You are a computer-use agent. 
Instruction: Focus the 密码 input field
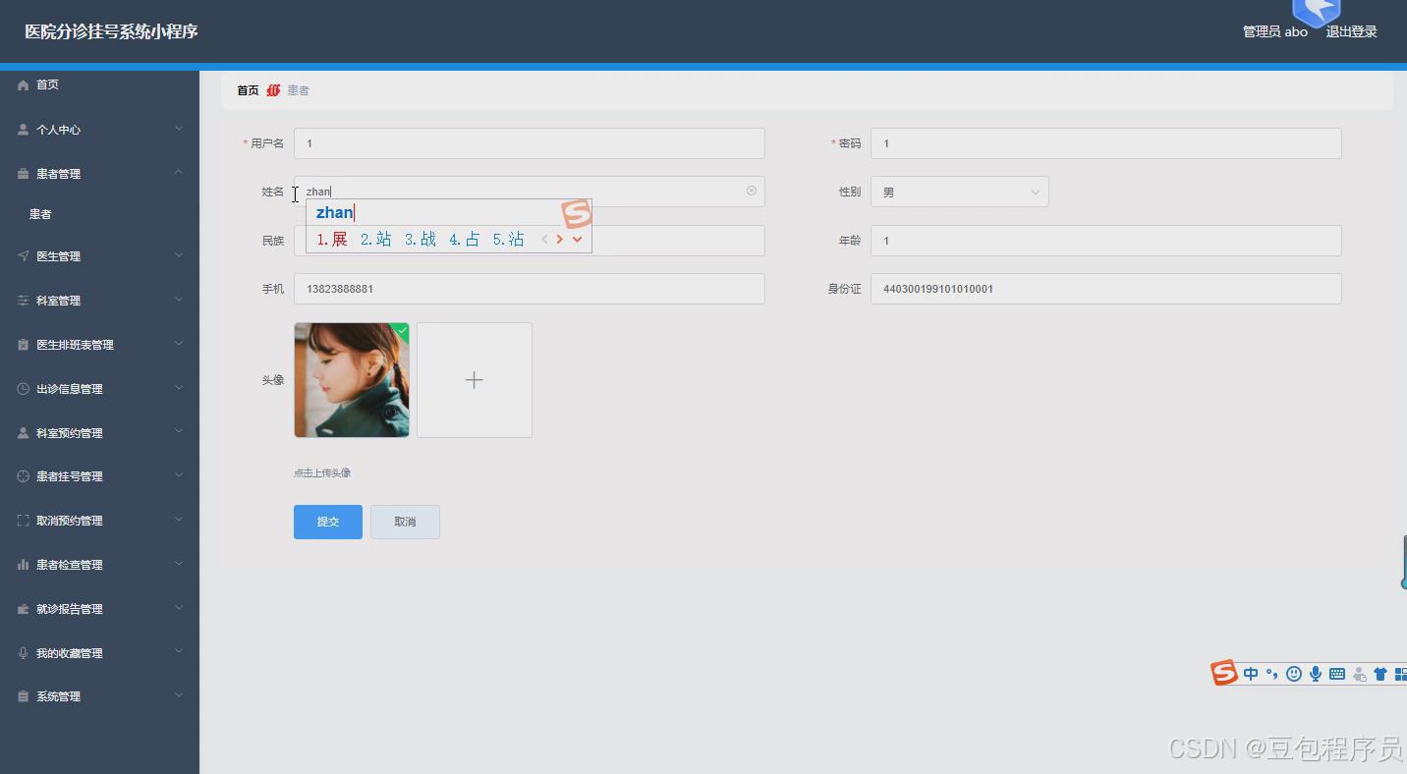click(x=1105, y=143)
